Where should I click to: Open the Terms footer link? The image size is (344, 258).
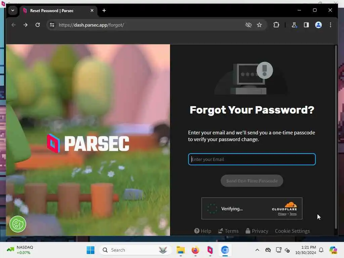point(228,231)
